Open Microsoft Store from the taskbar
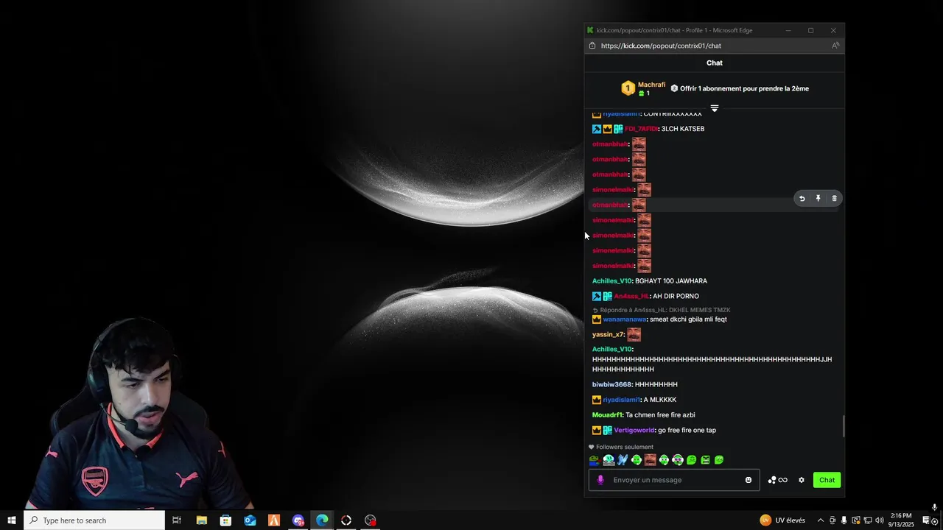 click(225, 520)
